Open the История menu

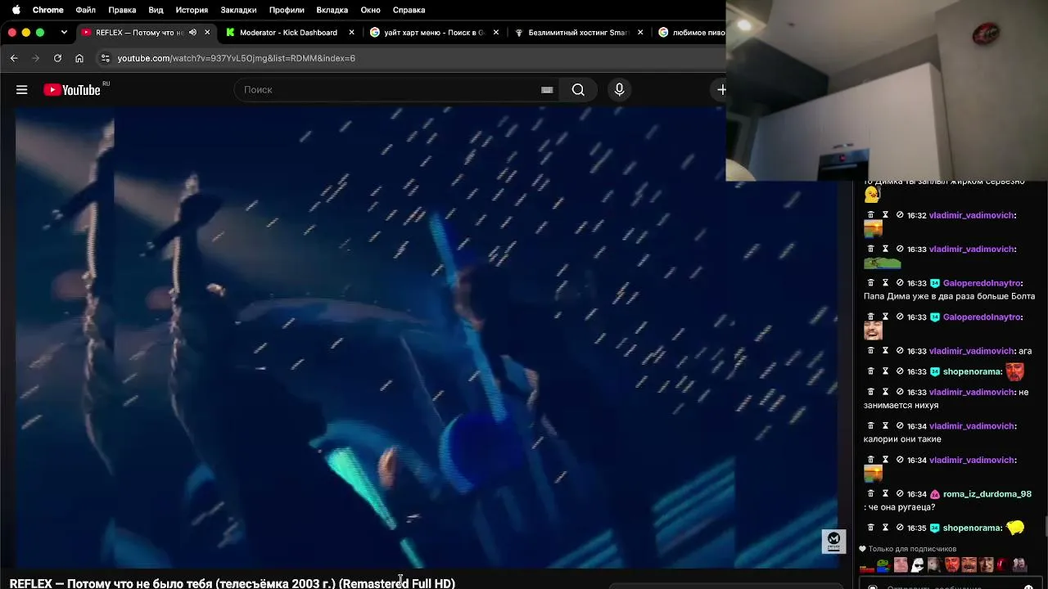pos(192,10)
